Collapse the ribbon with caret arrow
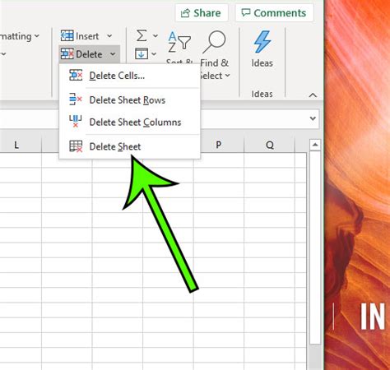 tap(313, 95)
